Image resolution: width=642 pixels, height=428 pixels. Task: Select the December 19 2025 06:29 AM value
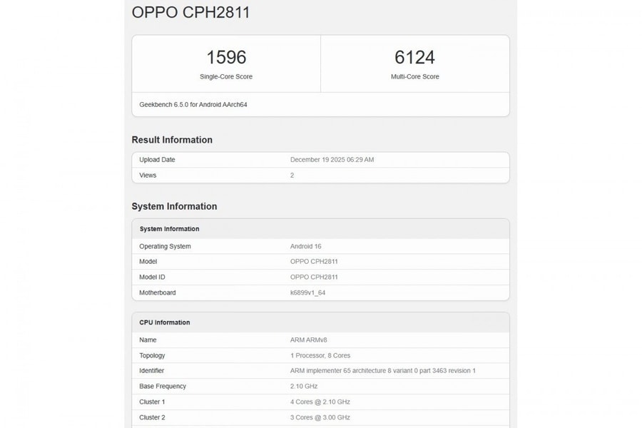point(332,160)
